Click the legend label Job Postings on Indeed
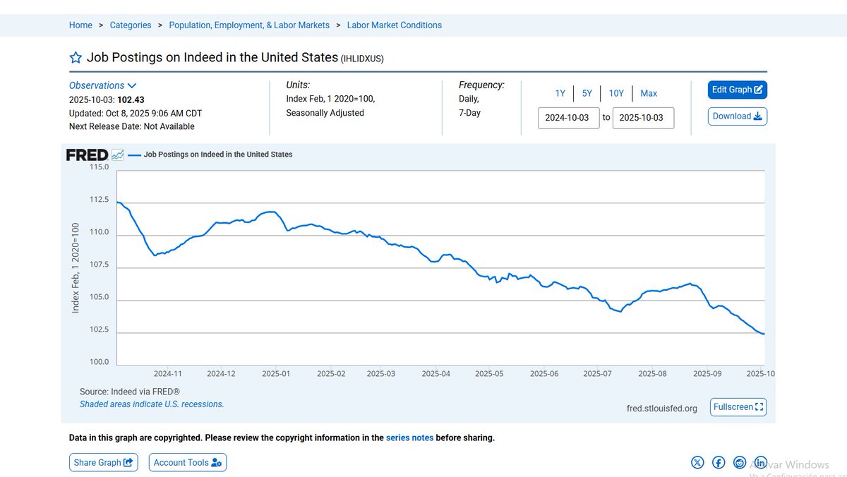Viewport: 847px width, 477px height. tap(218, 155)
